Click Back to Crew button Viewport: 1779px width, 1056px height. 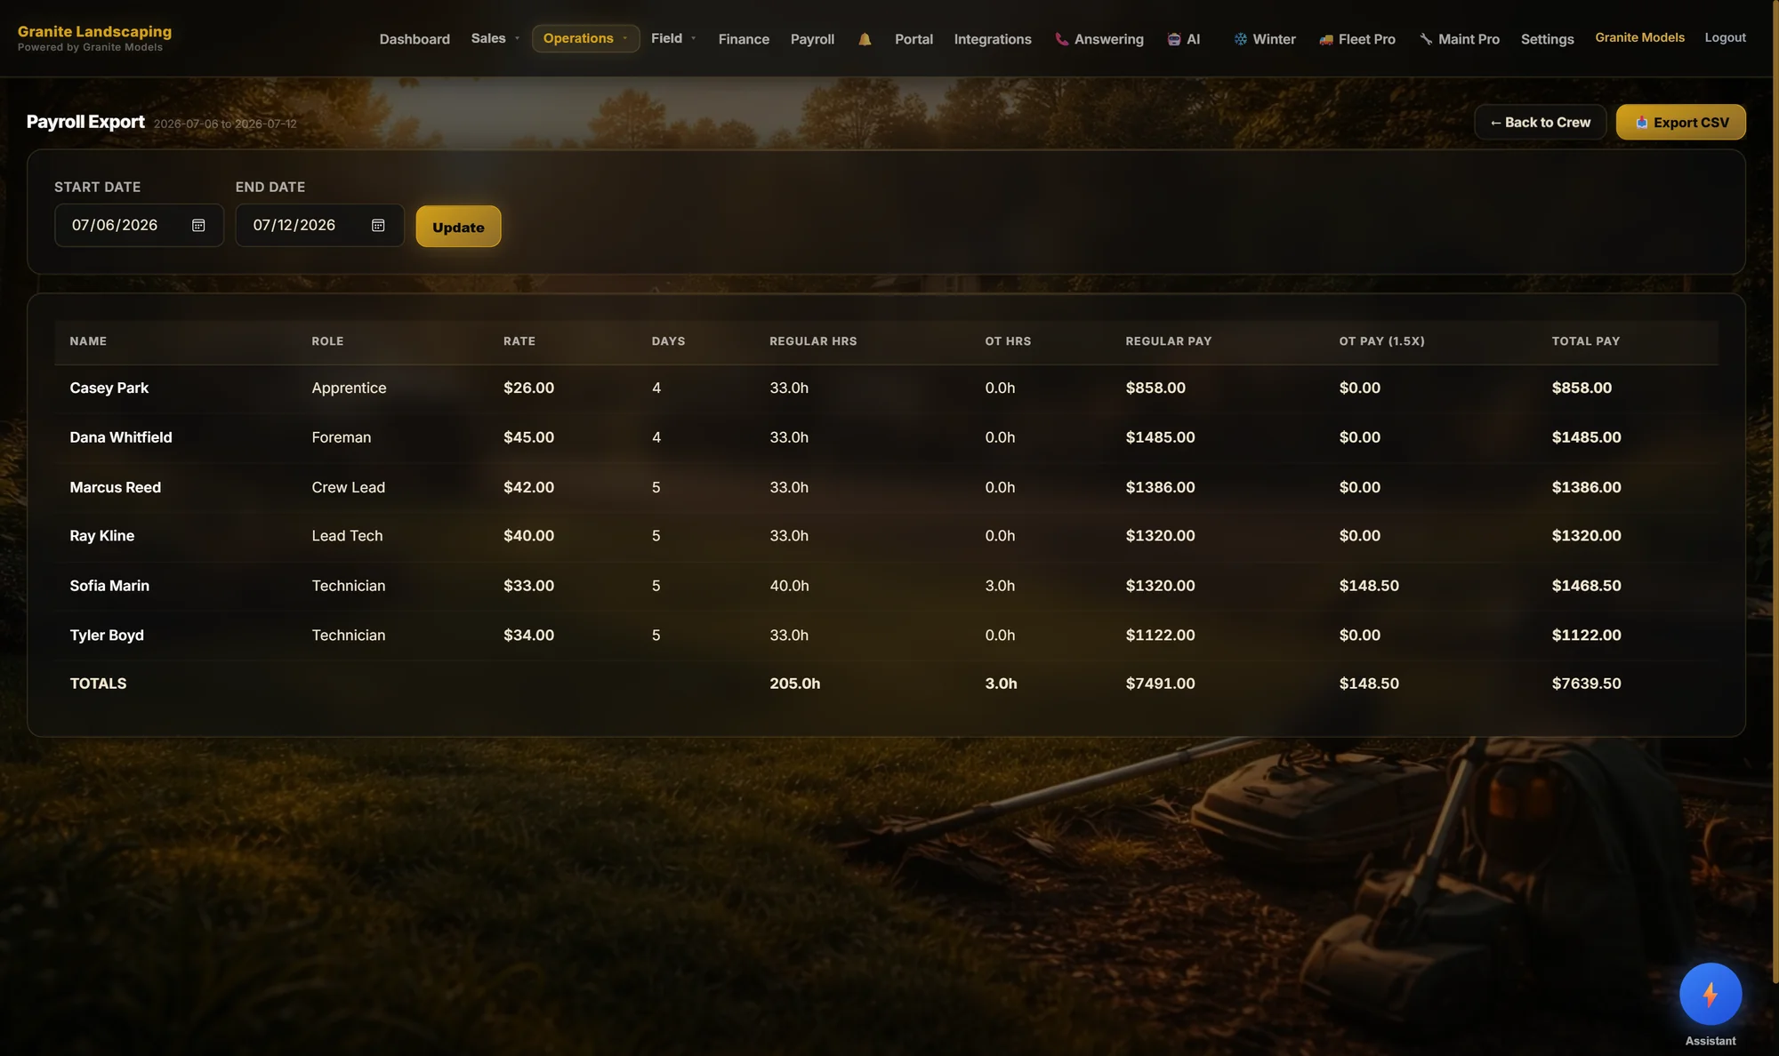pos(1540,122)
